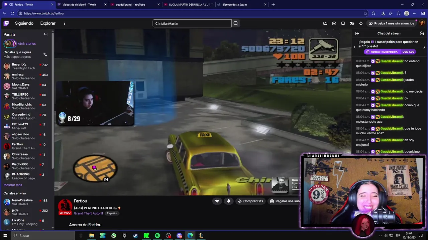Click Abrir stories link

[27, 44]
